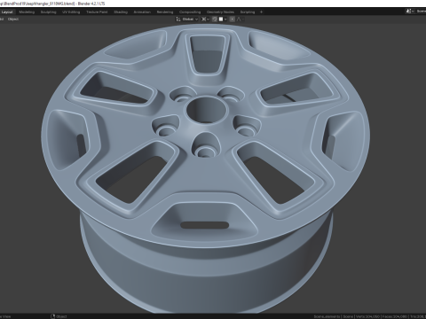Switch to the Animation workspace tab
The height and width of the screenshot is (319, 426).
[x=142, y=12]
